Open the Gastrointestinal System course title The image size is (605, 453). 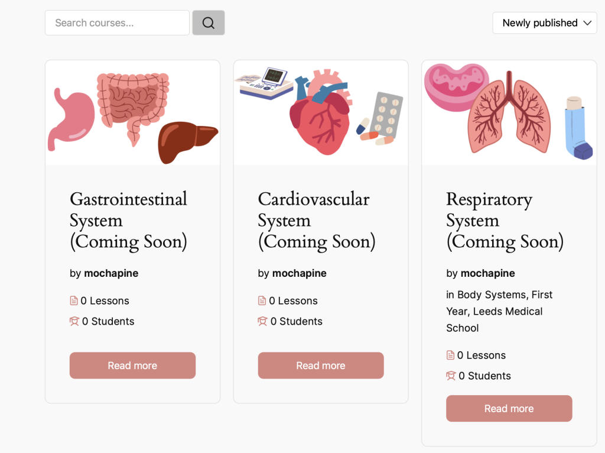point(128,221)
